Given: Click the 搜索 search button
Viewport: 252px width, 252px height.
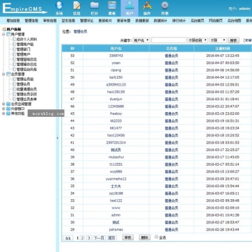Looking at the screenshot, I should [x=233, y=40].
